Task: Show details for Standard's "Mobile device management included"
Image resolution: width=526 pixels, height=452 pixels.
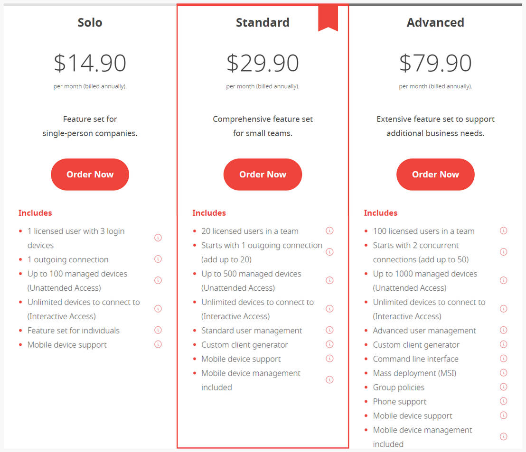Action: click(x=329, y=379)
